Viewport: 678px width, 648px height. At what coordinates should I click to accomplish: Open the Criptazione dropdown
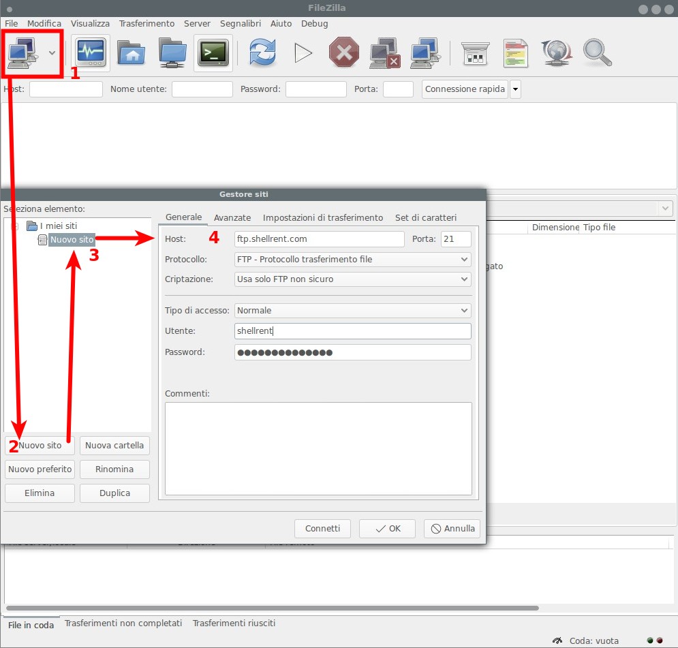(352, 279)
